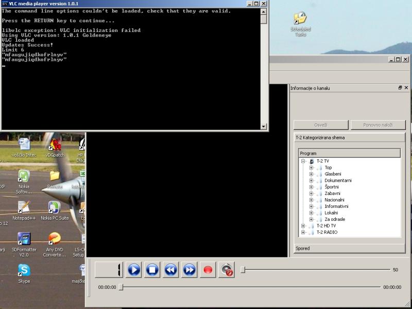Start recording with the red Record button
Screen dimensions: 412x309
208,269
